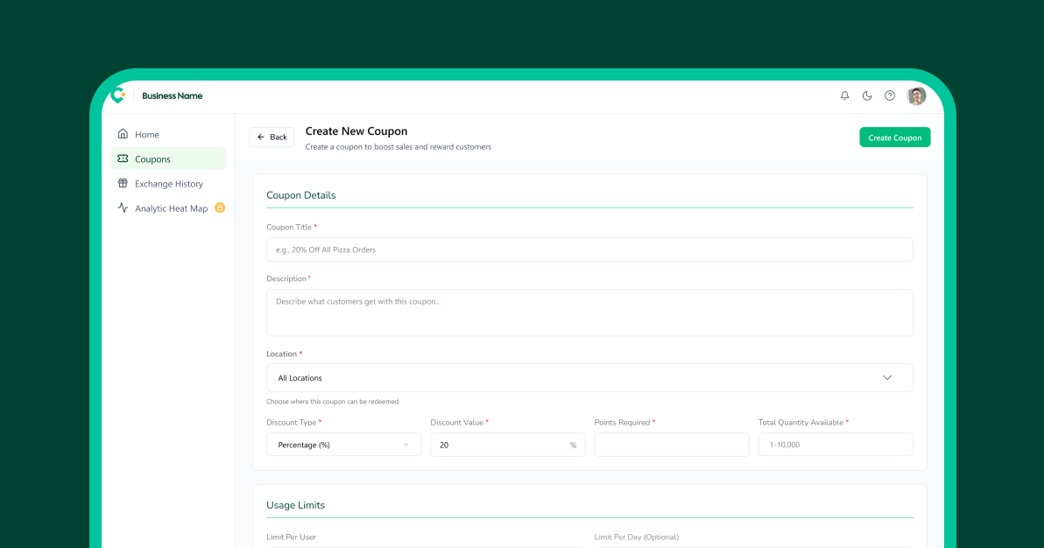Select Coupons in sidebar
The width and height of the screenshot is (1044, 548).
tap(168, 158)
